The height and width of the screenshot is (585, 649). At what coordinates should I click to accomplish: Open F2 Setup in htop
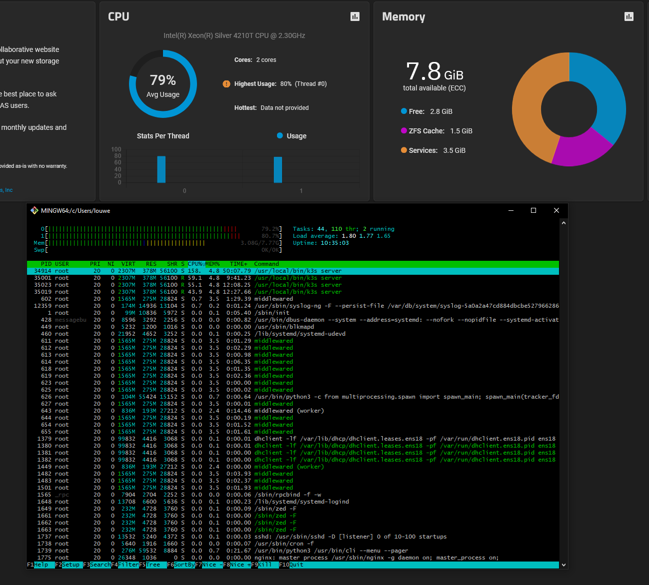click(x=69, y=565)
